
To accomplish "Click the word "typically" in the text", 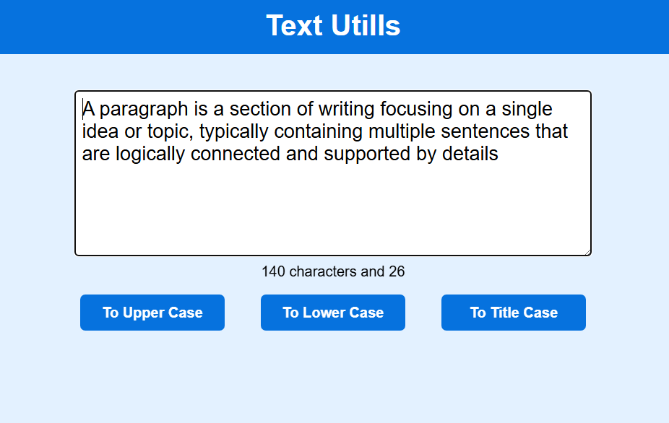I will coord(234,132).
